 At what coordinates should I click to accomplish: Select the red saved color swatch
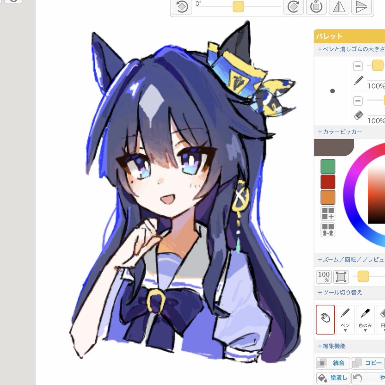(328, 182)
